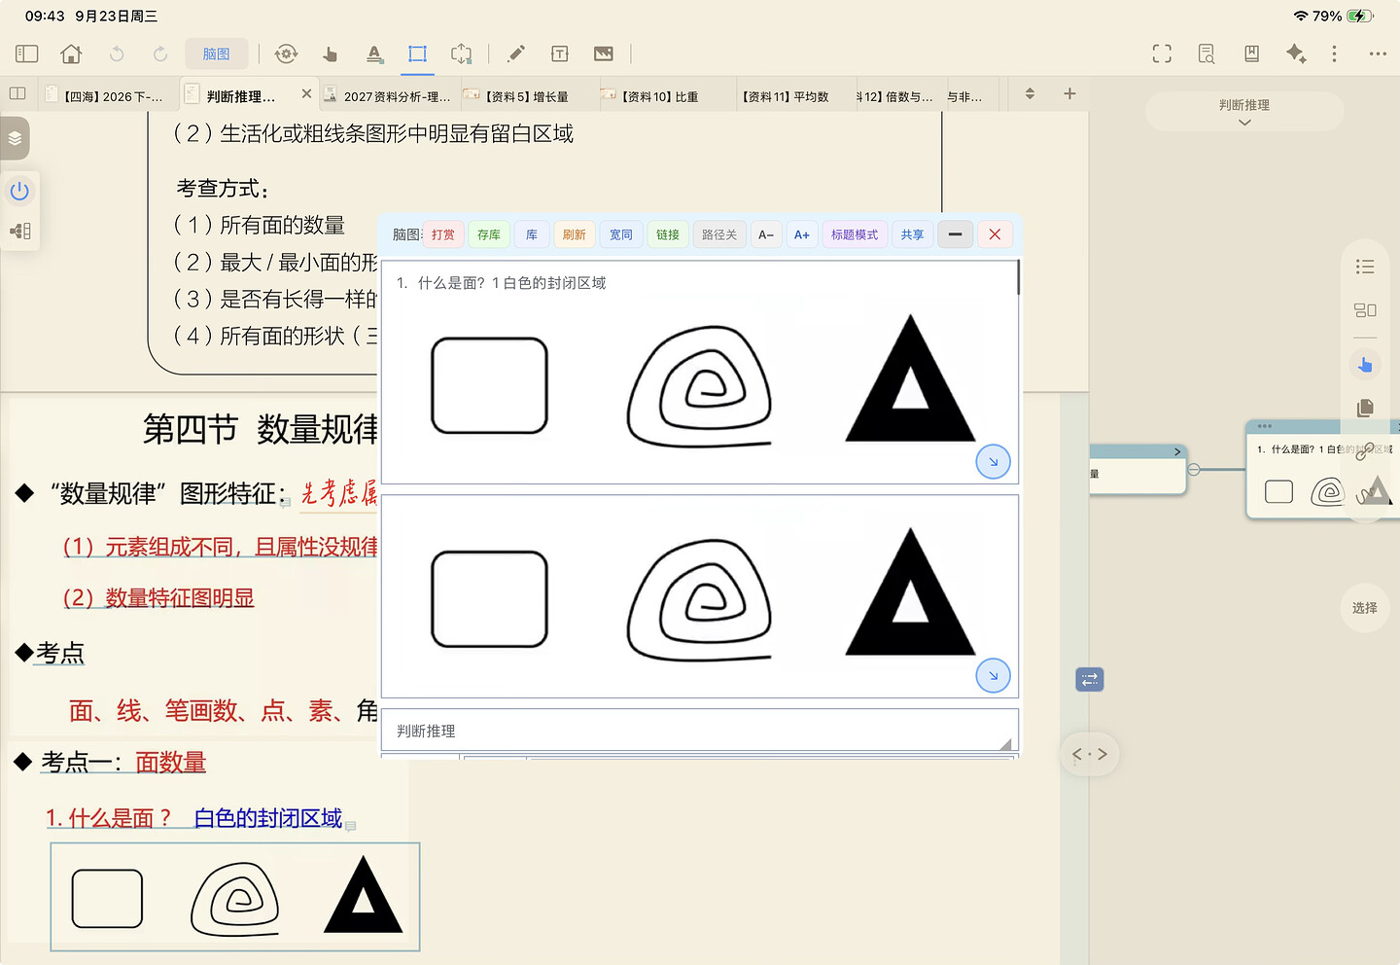1400x965 pixels.
Task: Go to the home screen icon
Action: (x=71, y=54)
